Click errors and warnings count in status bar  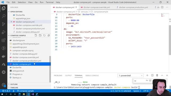(x=6, y=91)
